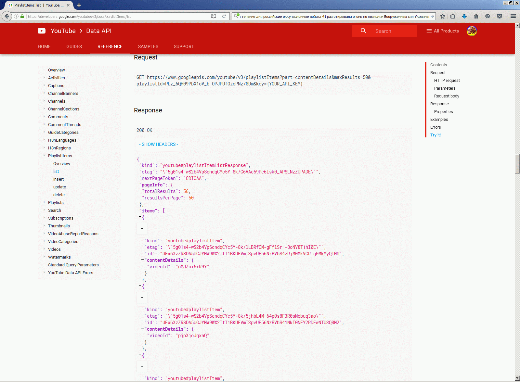Screen dimensions: 520x382
Task: Enable reader view from address bar
Action: pos(214,16)
